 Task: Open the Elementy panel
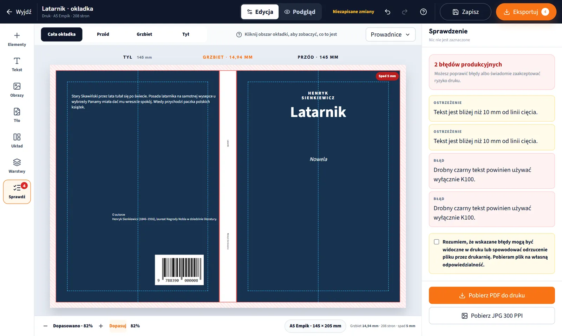(x=17, y=39)
